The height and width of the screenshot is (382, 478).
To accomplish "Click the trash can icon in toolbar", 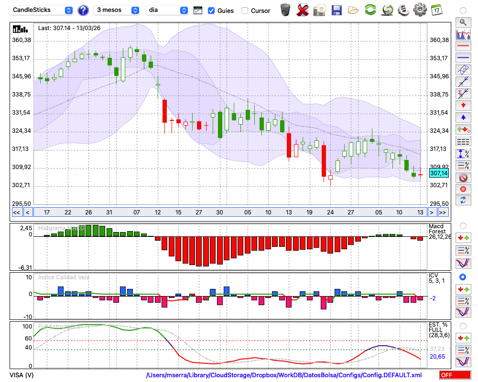I will (285, 10).
